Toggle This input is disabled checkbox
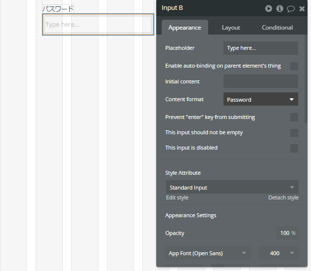311x271 pixels. click(294, 148)
